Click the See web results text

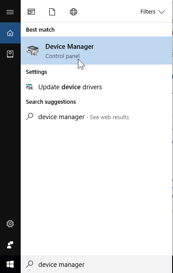109,117
